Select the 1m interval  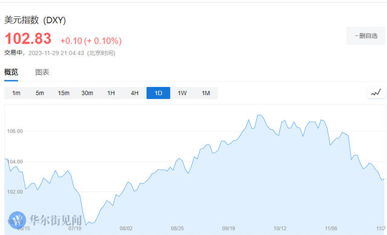16,93
